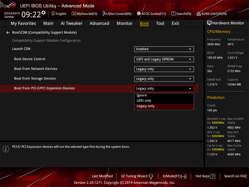Image resolution: width=249 pixels, height=187 pixels.
Task: Click Boot from Storage Devices label
Action: (x=35, y=78)
